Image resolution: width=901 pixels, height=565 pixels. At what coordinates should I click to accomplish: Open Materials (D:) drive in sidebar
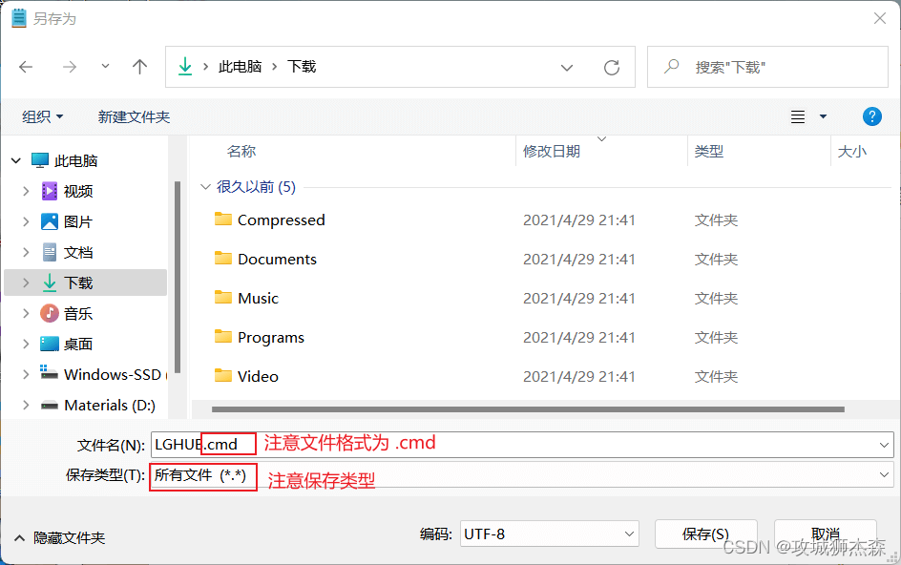pyautogui.click(x=109, y=405)
